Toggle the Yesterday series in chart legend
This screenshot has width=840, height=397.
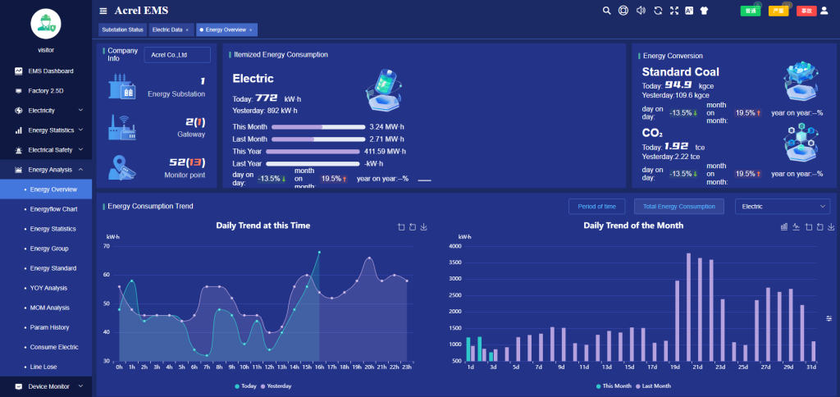click(275, 386)
